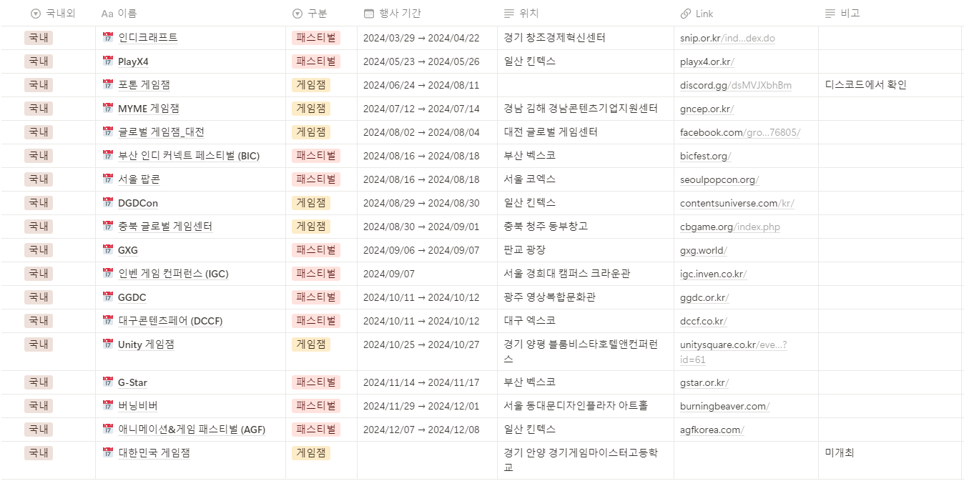Click 게임잼 tag in DGDCon row
Viewport: 964px width, 481px height.
click(x=311, y=203)
